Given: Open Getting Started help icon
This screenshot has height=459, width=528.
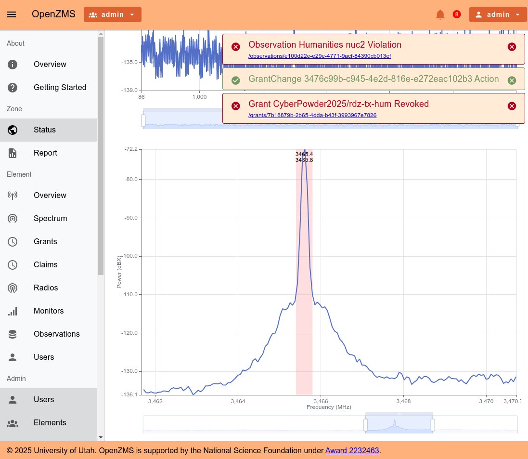Looking at the screenshot, I should coord(13,88).
